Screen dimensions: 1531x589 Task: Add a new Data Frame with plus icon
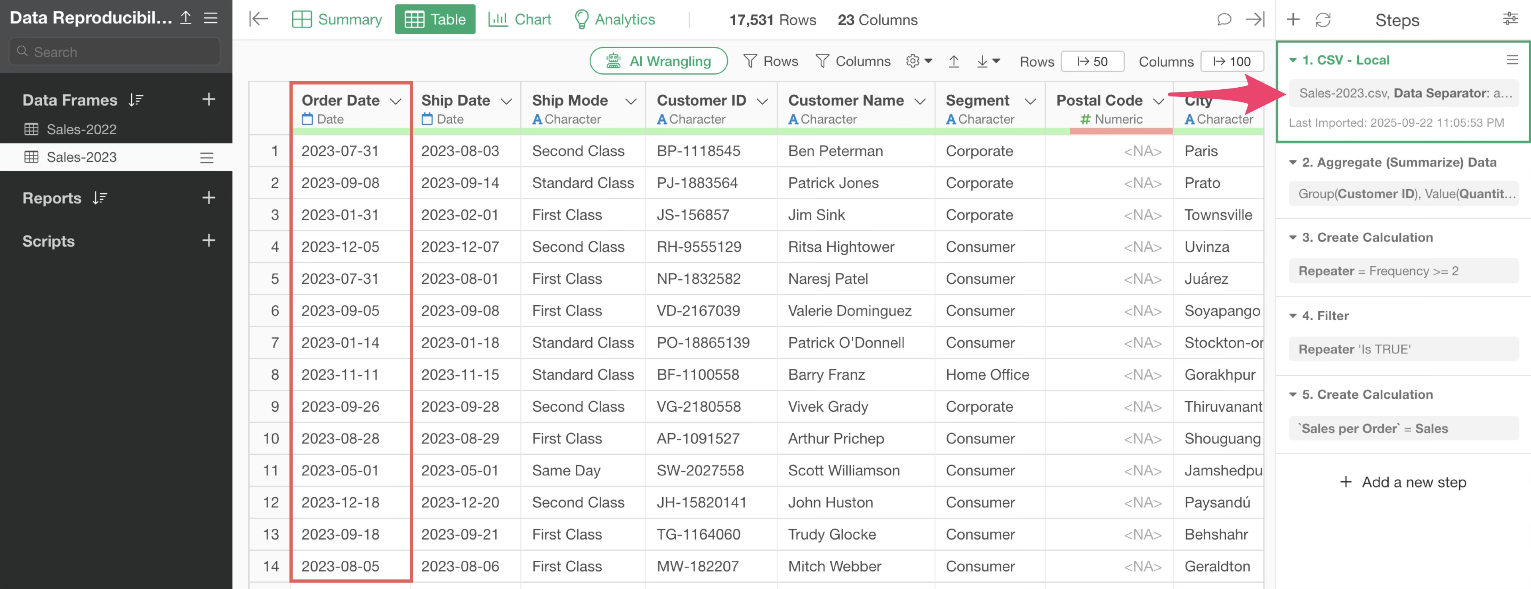[x=208, y=99]
